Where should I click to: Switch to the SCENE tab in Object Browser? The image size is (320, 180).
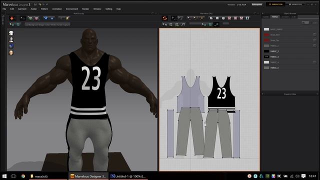[266, 16]
